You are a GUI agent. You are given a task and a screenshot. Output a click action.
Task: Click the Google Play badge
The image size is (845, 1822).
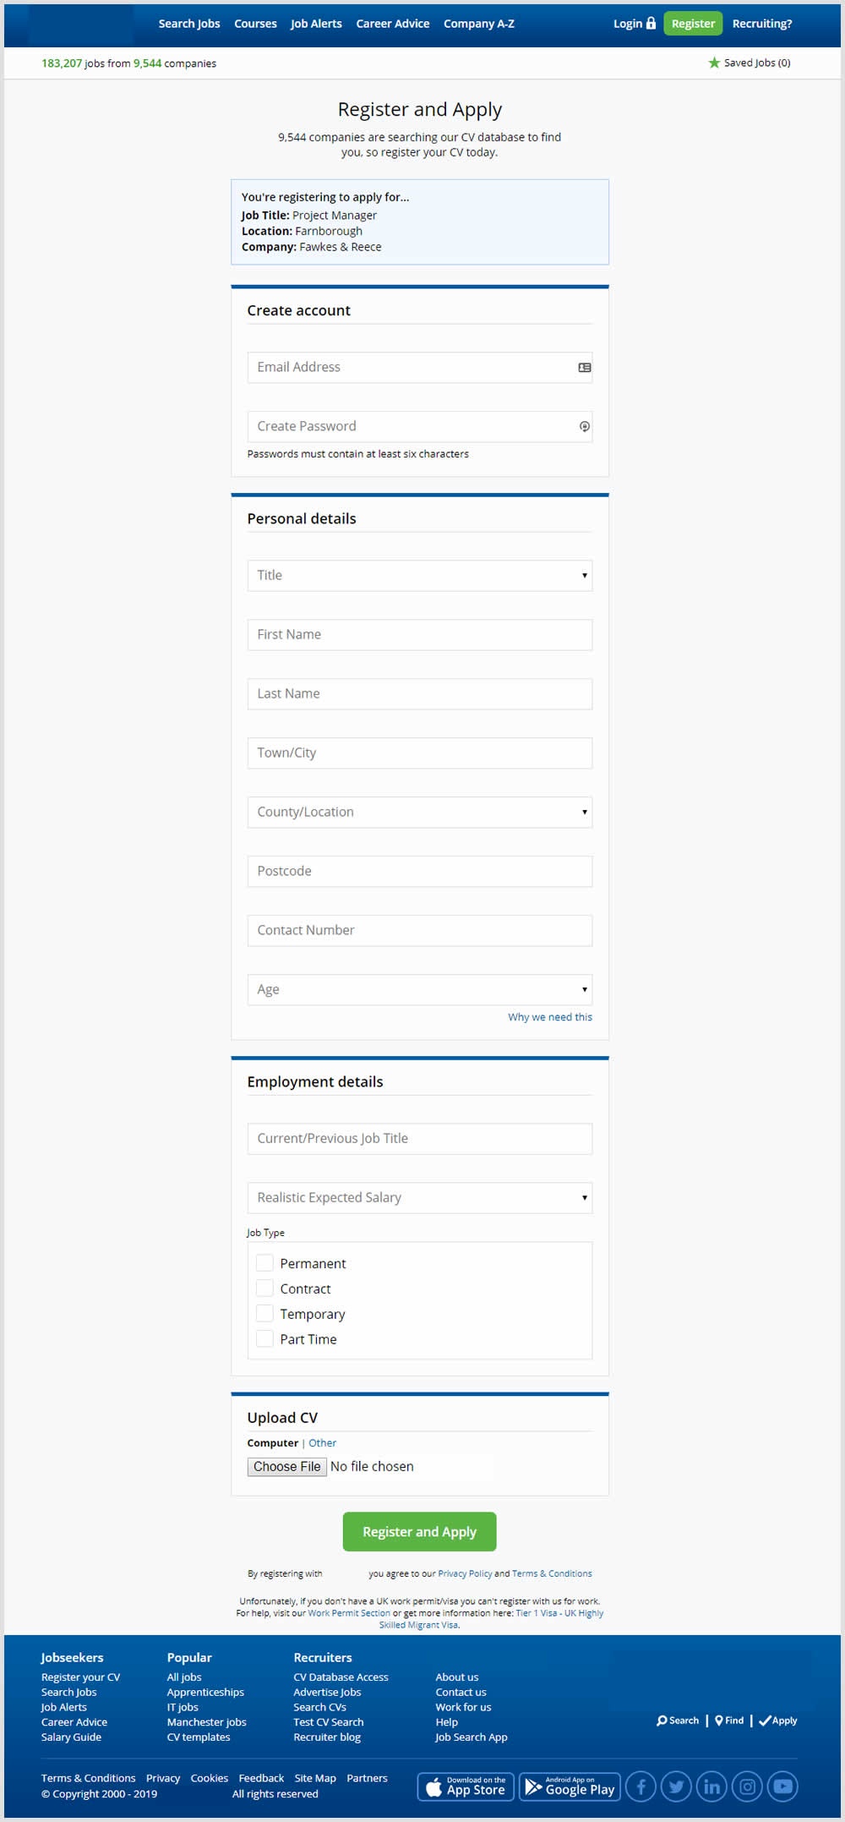point(570,1786)
